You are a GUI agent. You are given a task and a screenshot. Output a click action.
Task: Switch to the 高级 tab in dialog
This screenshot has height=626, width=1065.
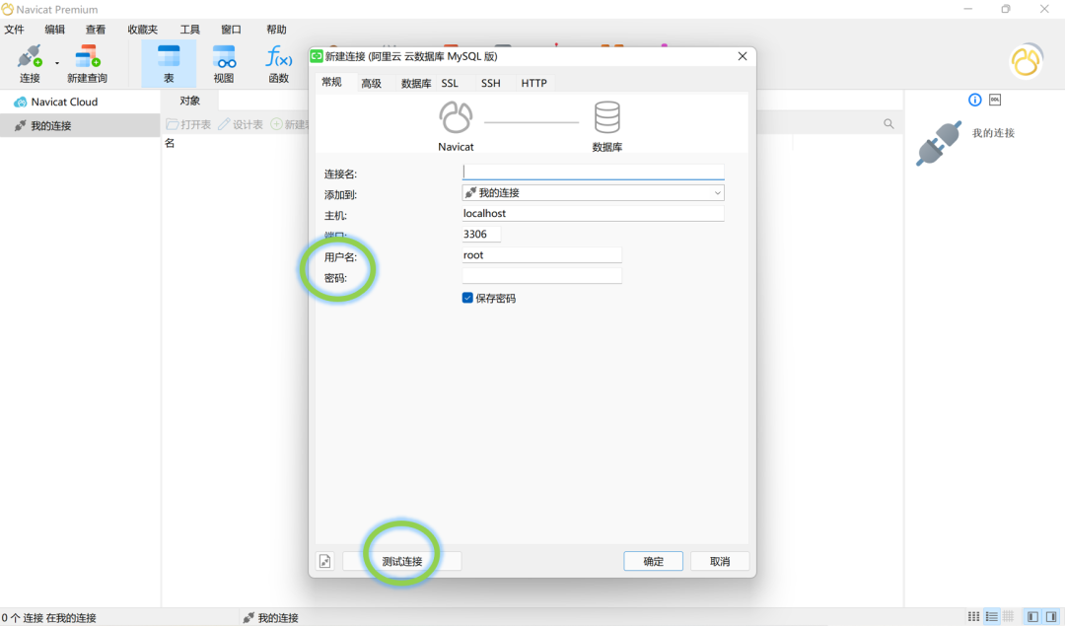point(371,83)
